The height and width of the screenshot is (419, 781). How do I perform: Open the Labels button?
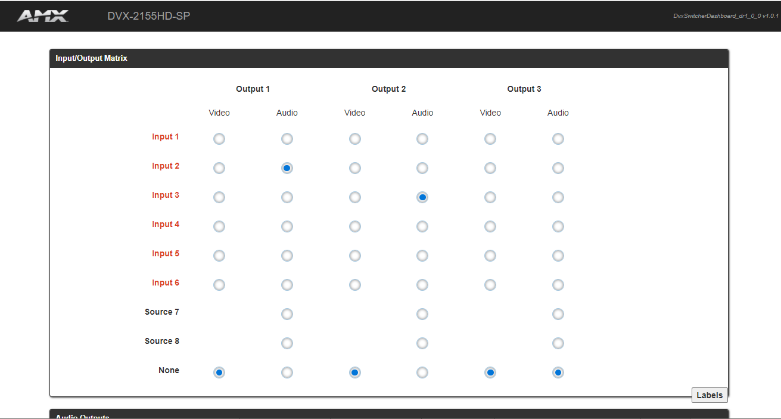click(710, 395)
